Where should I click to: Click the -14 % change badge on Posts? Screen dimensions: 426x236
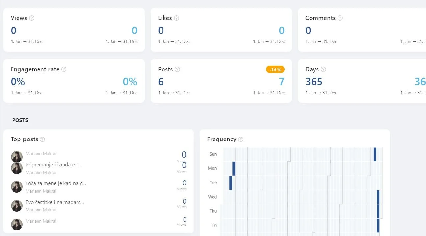275,69
